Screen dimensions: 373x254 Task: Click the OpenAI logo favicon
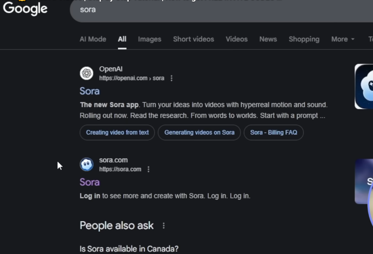point(86,73)
